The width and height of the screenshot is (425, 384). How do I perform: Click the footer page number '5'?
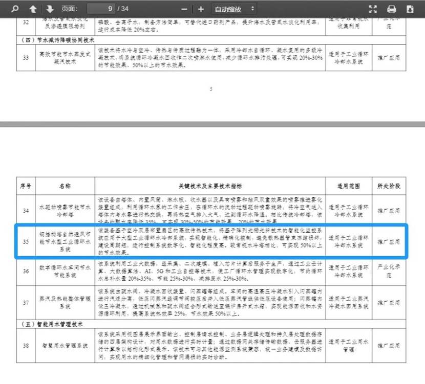[x=211, y=89]
